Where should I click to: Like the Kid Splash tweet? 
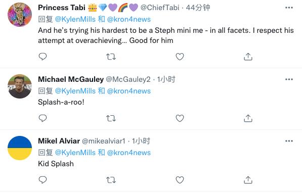[180, 180]
